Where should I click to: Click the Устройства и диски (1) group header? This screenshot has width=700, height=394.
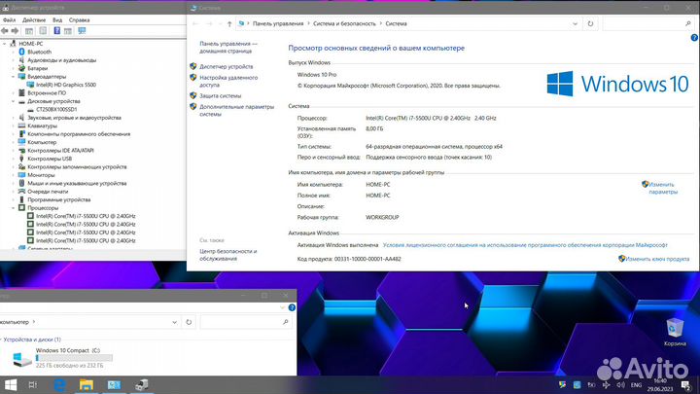click(x=32, y=340)
